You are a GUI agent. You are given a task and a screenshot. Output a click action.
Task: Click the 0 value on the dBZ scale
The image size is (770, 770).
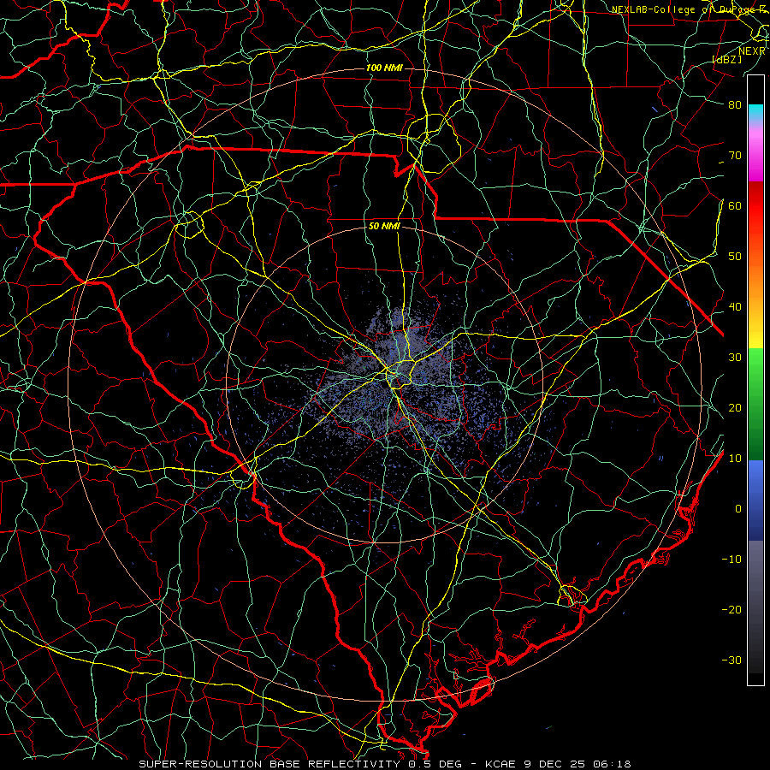(738, 509)
